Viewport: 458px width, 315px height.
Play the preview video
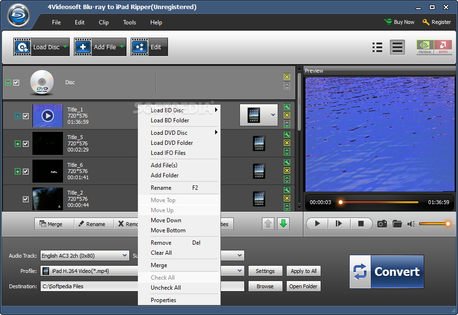[317, 224]
